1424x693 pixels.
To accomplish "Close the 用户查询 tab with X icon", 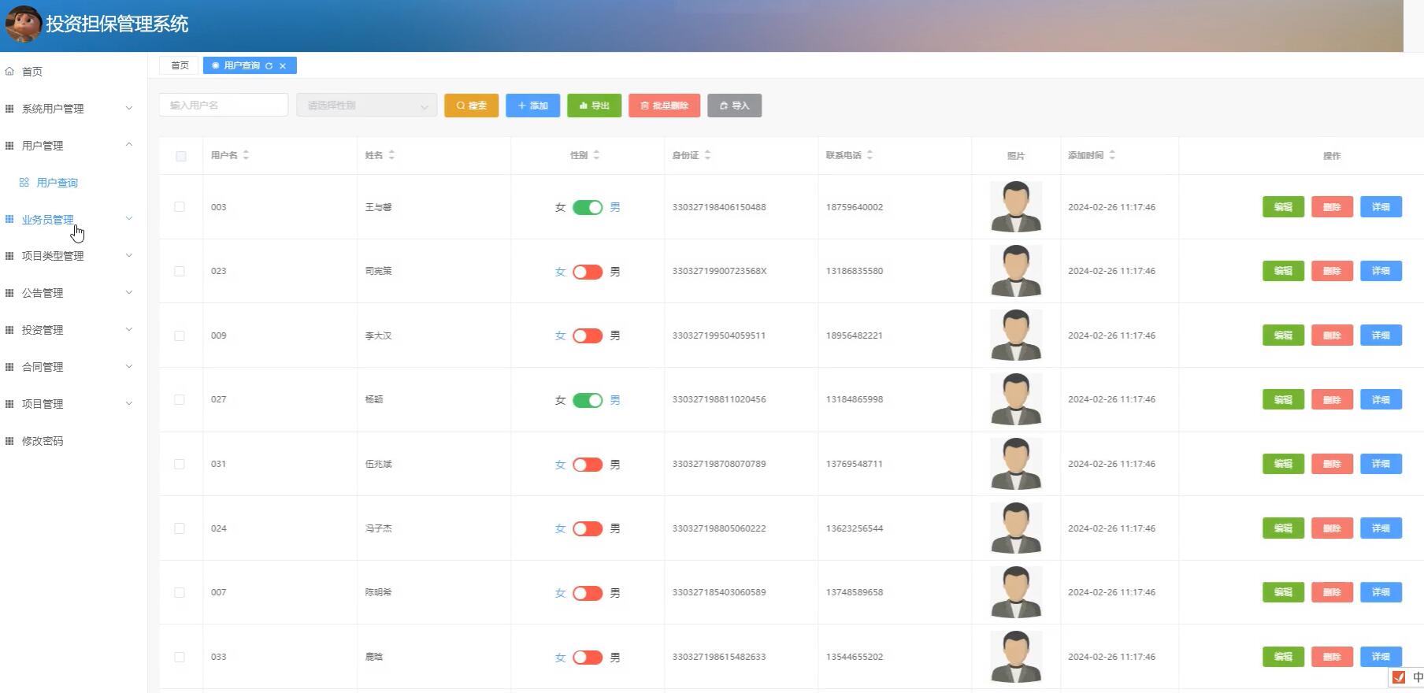I will coord(283,66).
